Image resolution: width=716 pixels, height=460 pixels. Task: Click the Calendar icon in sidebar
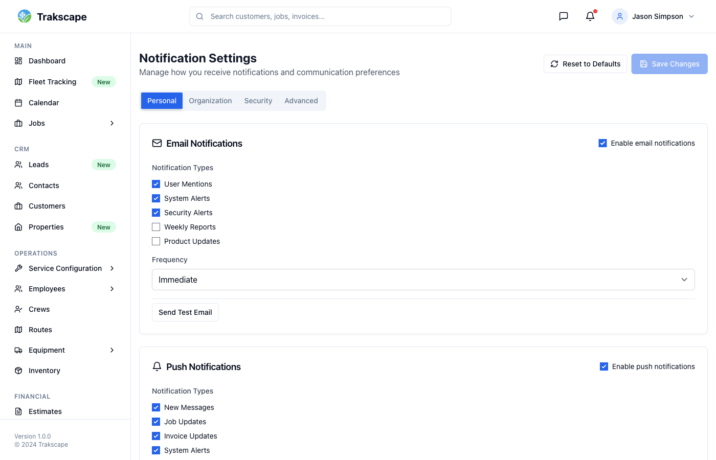pos(18,102)
